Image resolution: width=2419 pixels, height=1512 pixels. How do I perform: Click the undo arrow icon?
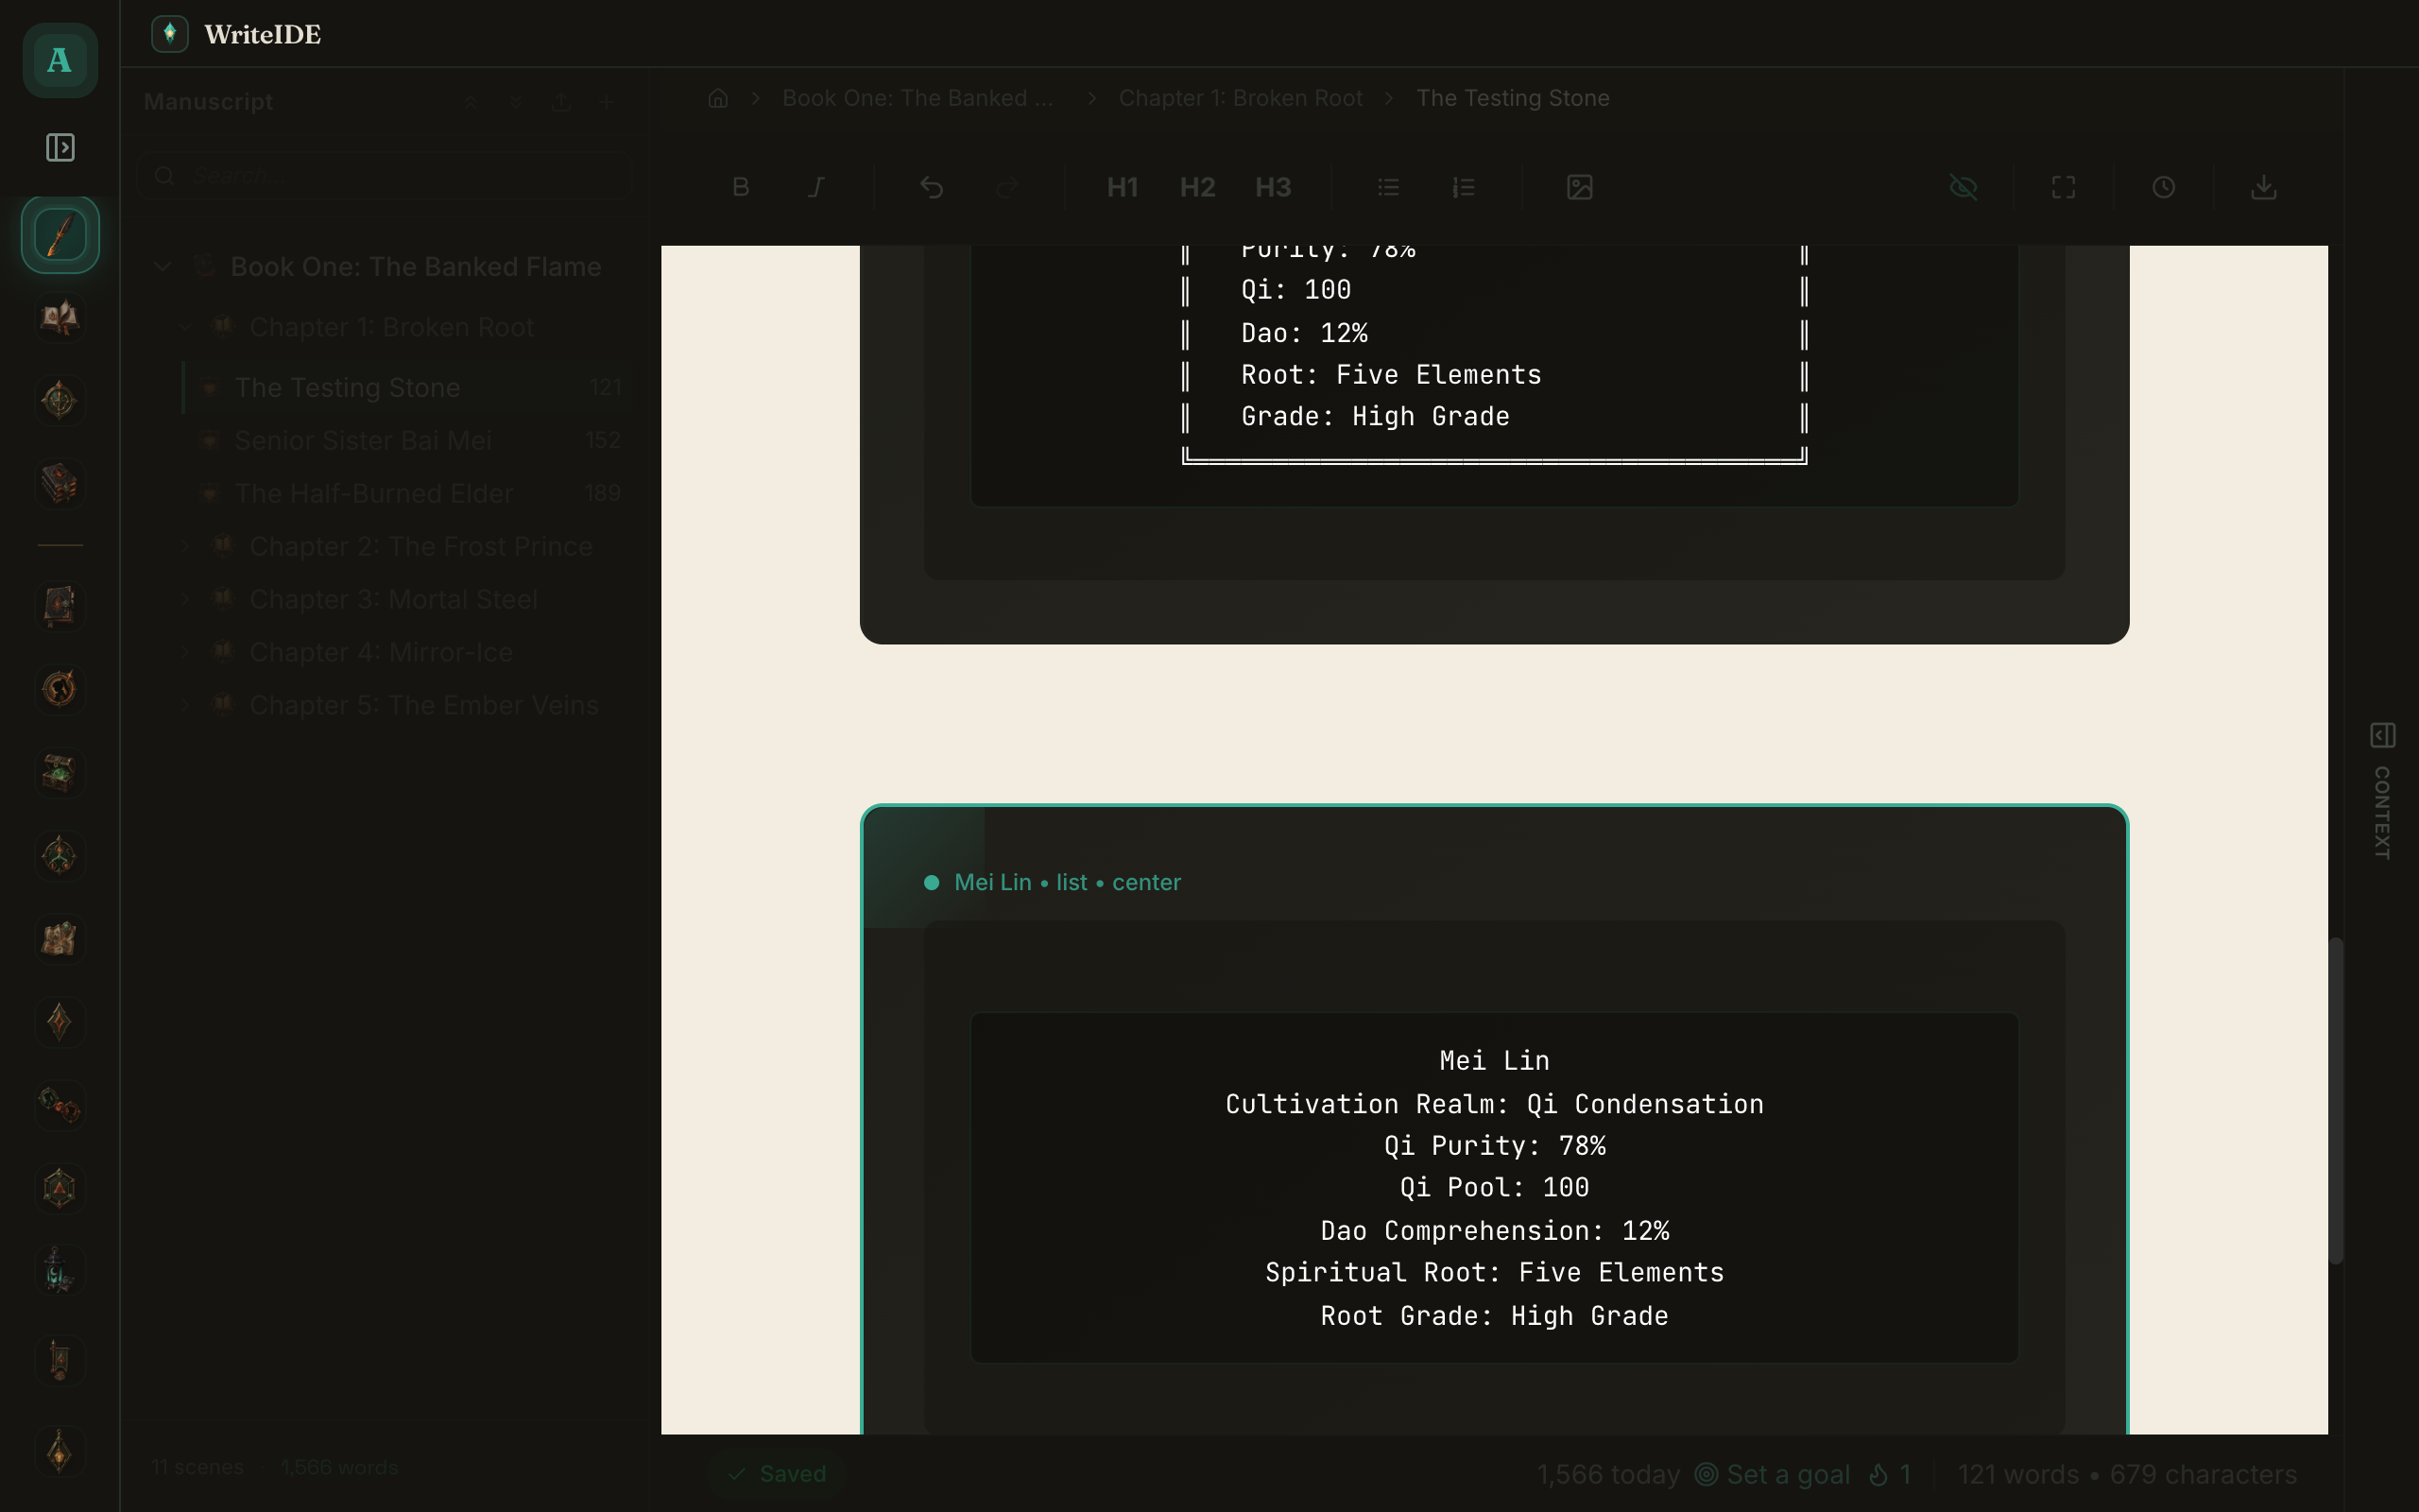pos(932,187)
